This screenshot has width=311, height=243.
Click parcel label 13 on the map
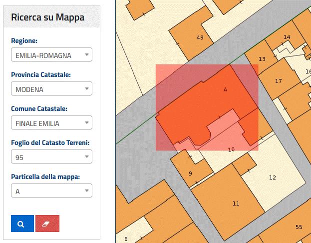click(x=262, y=59)
